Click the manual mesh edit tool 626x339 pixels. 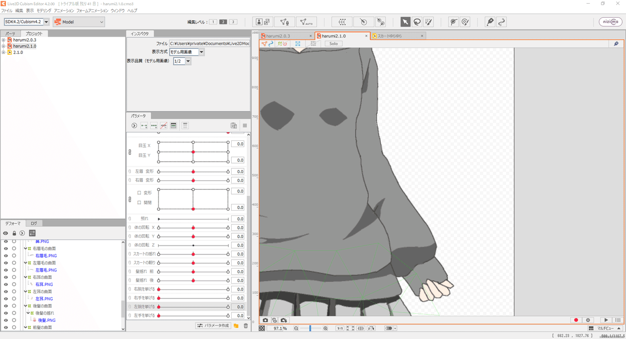[284, 22]
